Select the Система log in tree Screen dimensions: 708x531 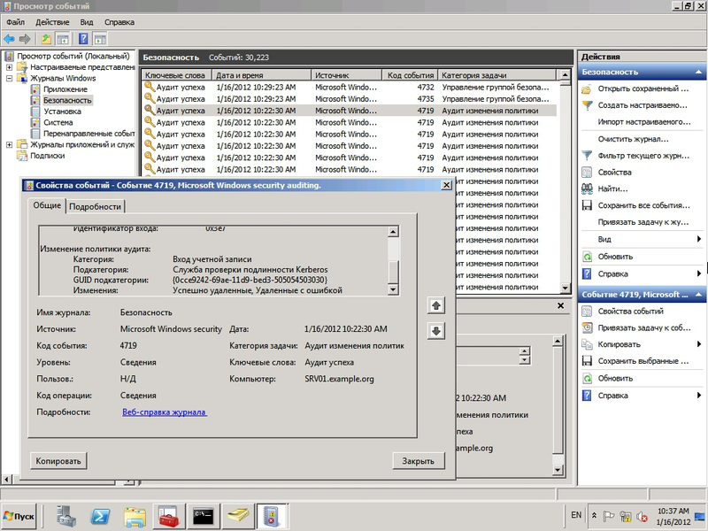click(x=58, y=122)
